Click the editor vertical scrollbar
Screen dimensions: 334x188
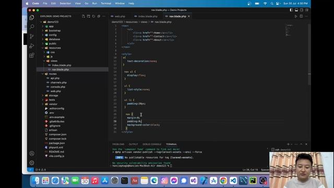coord(309,54)
